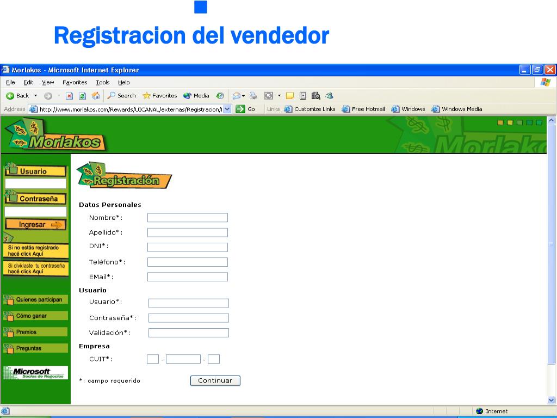The width and height of the screenshot is (557, 418).
Task: Open the Preguntas sidebar item
Action: pyautogui.click(x=35, y=348)
